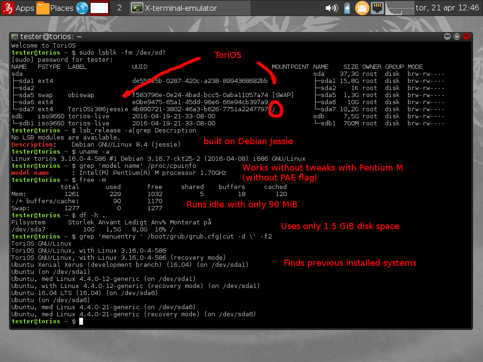Click the folder icon beside Places

[43, 8]
